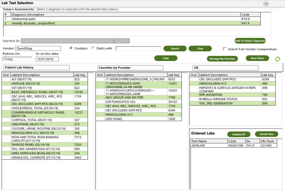285x191 pixels.
Task: Check Search Full Vendor Compendium
Action: coord(225,49)
